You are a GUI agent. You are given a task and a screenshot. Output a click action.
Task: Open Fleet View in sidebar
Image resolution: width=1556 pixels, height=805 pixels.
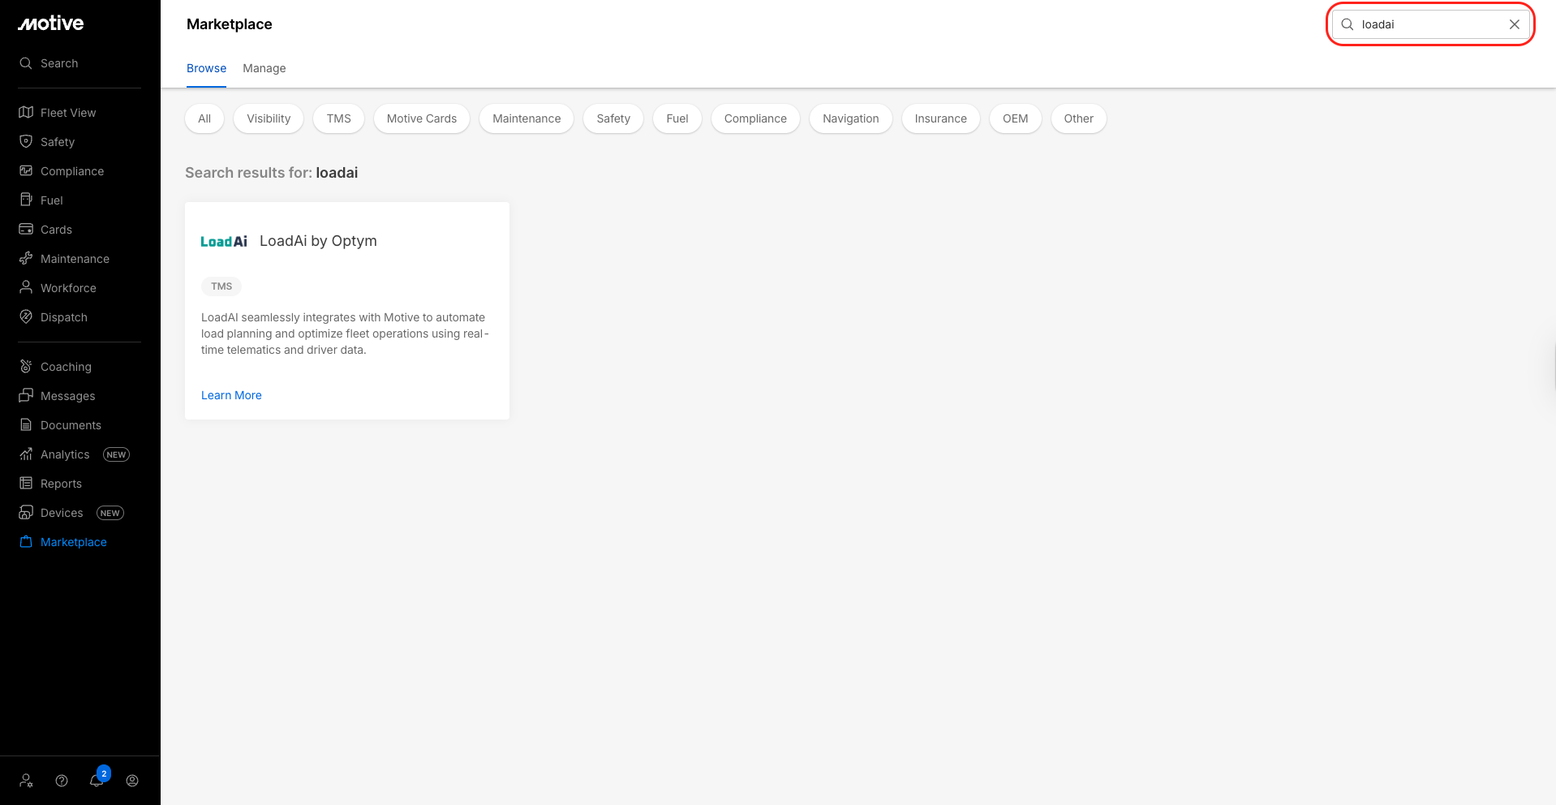point(68,113)
